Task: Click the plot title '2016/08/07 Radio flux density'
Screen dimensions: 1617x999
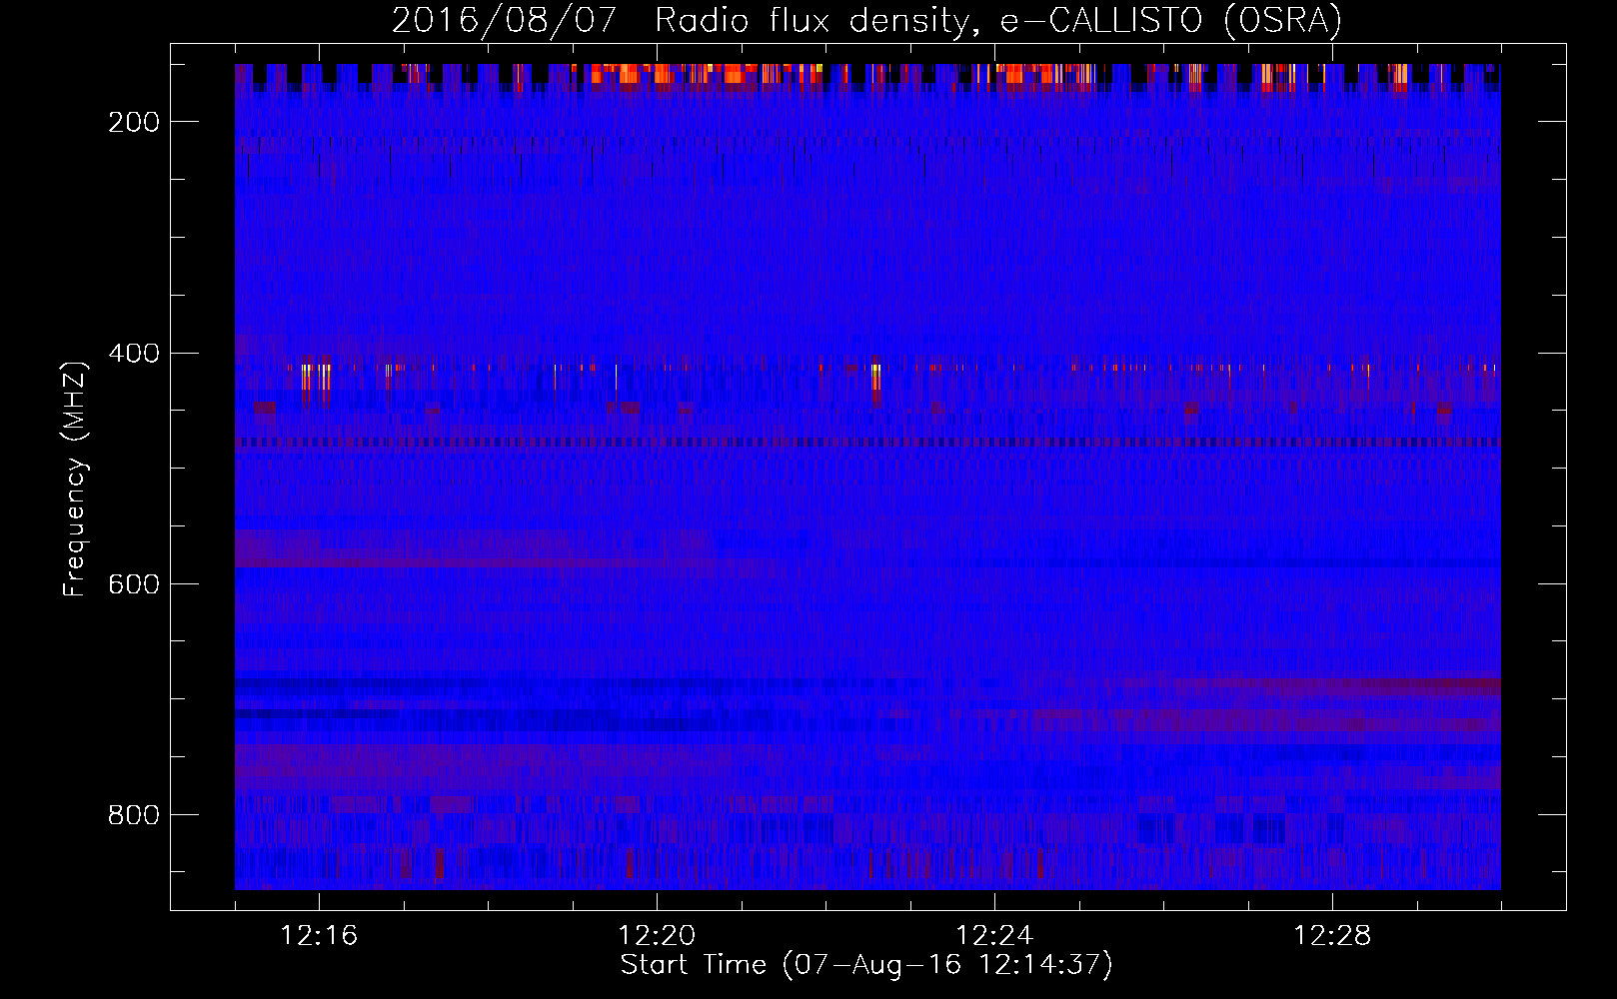Action: coord(866,20)
